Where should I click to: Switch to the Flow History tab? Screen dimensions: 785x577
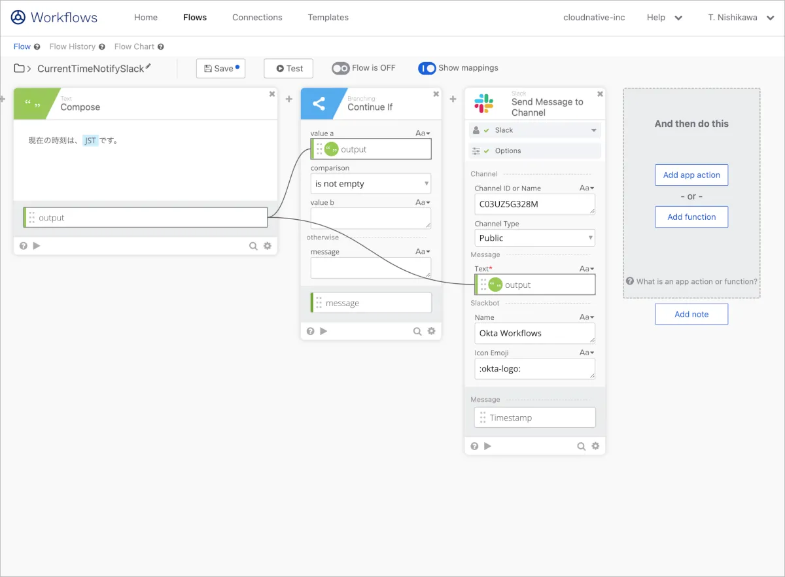72,46
